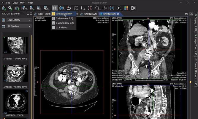Switch to the middle UNKNOWN tab
Viewport: 198px width, 119px height.
click(x=89, y=14)
